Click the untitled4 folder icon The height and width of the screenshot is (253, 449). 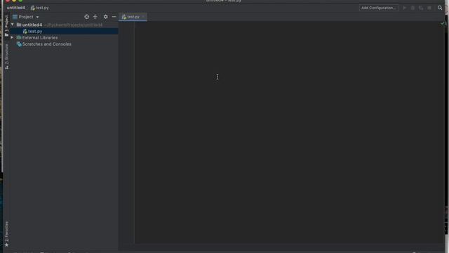pos(19,25)
